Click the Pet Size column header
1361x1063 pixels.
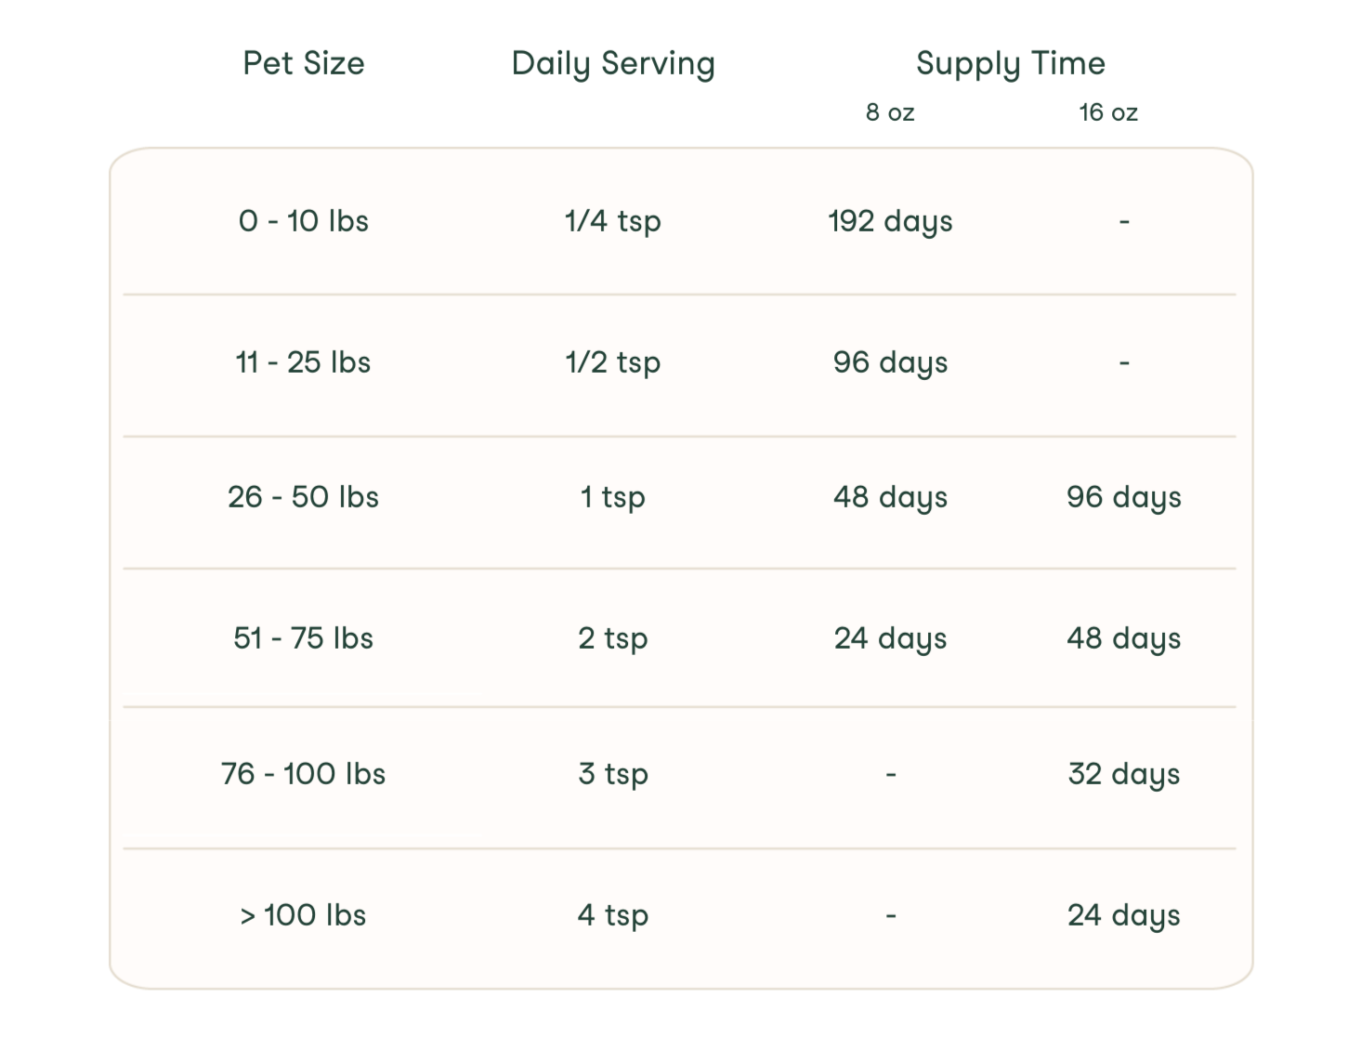click(303, 63)
